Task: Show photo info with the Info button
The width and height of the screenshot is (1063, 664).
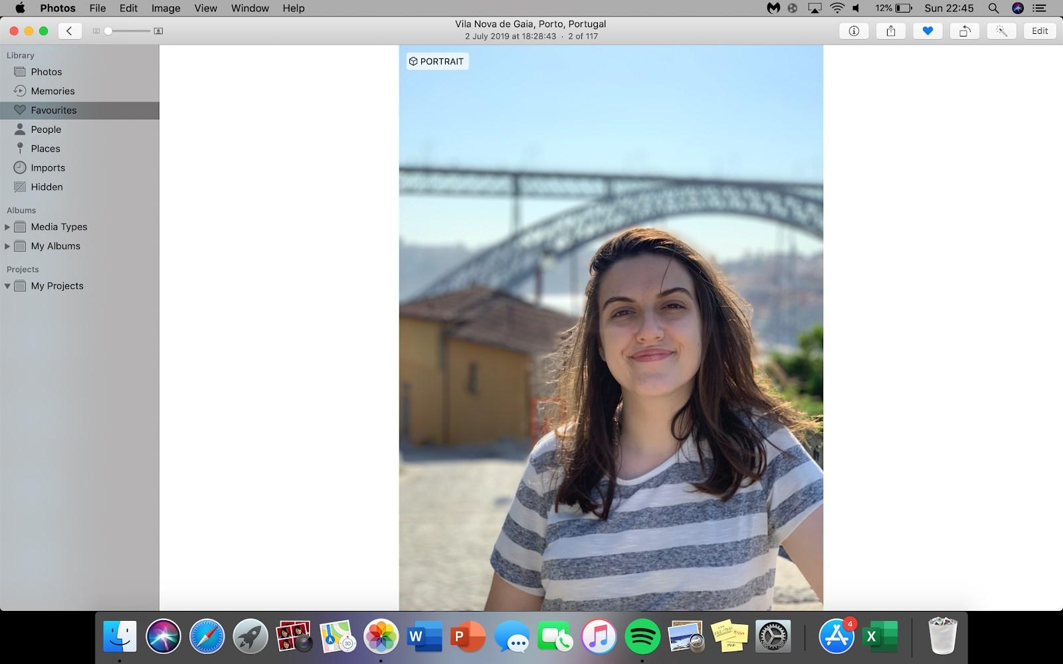Action: 854,31
